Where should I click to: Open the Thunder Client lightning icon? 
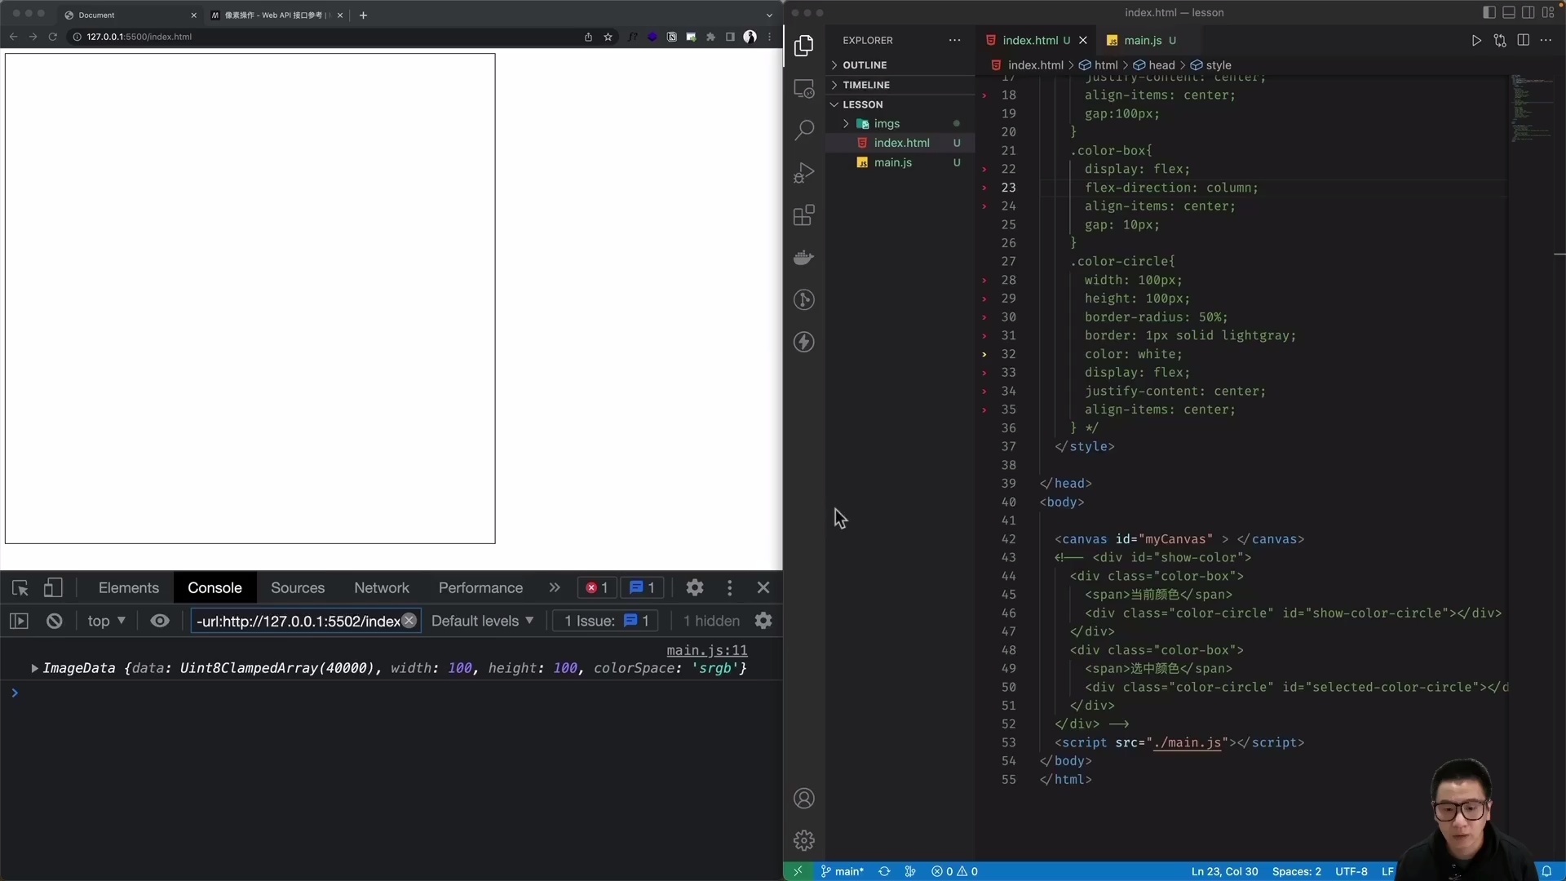804,342
